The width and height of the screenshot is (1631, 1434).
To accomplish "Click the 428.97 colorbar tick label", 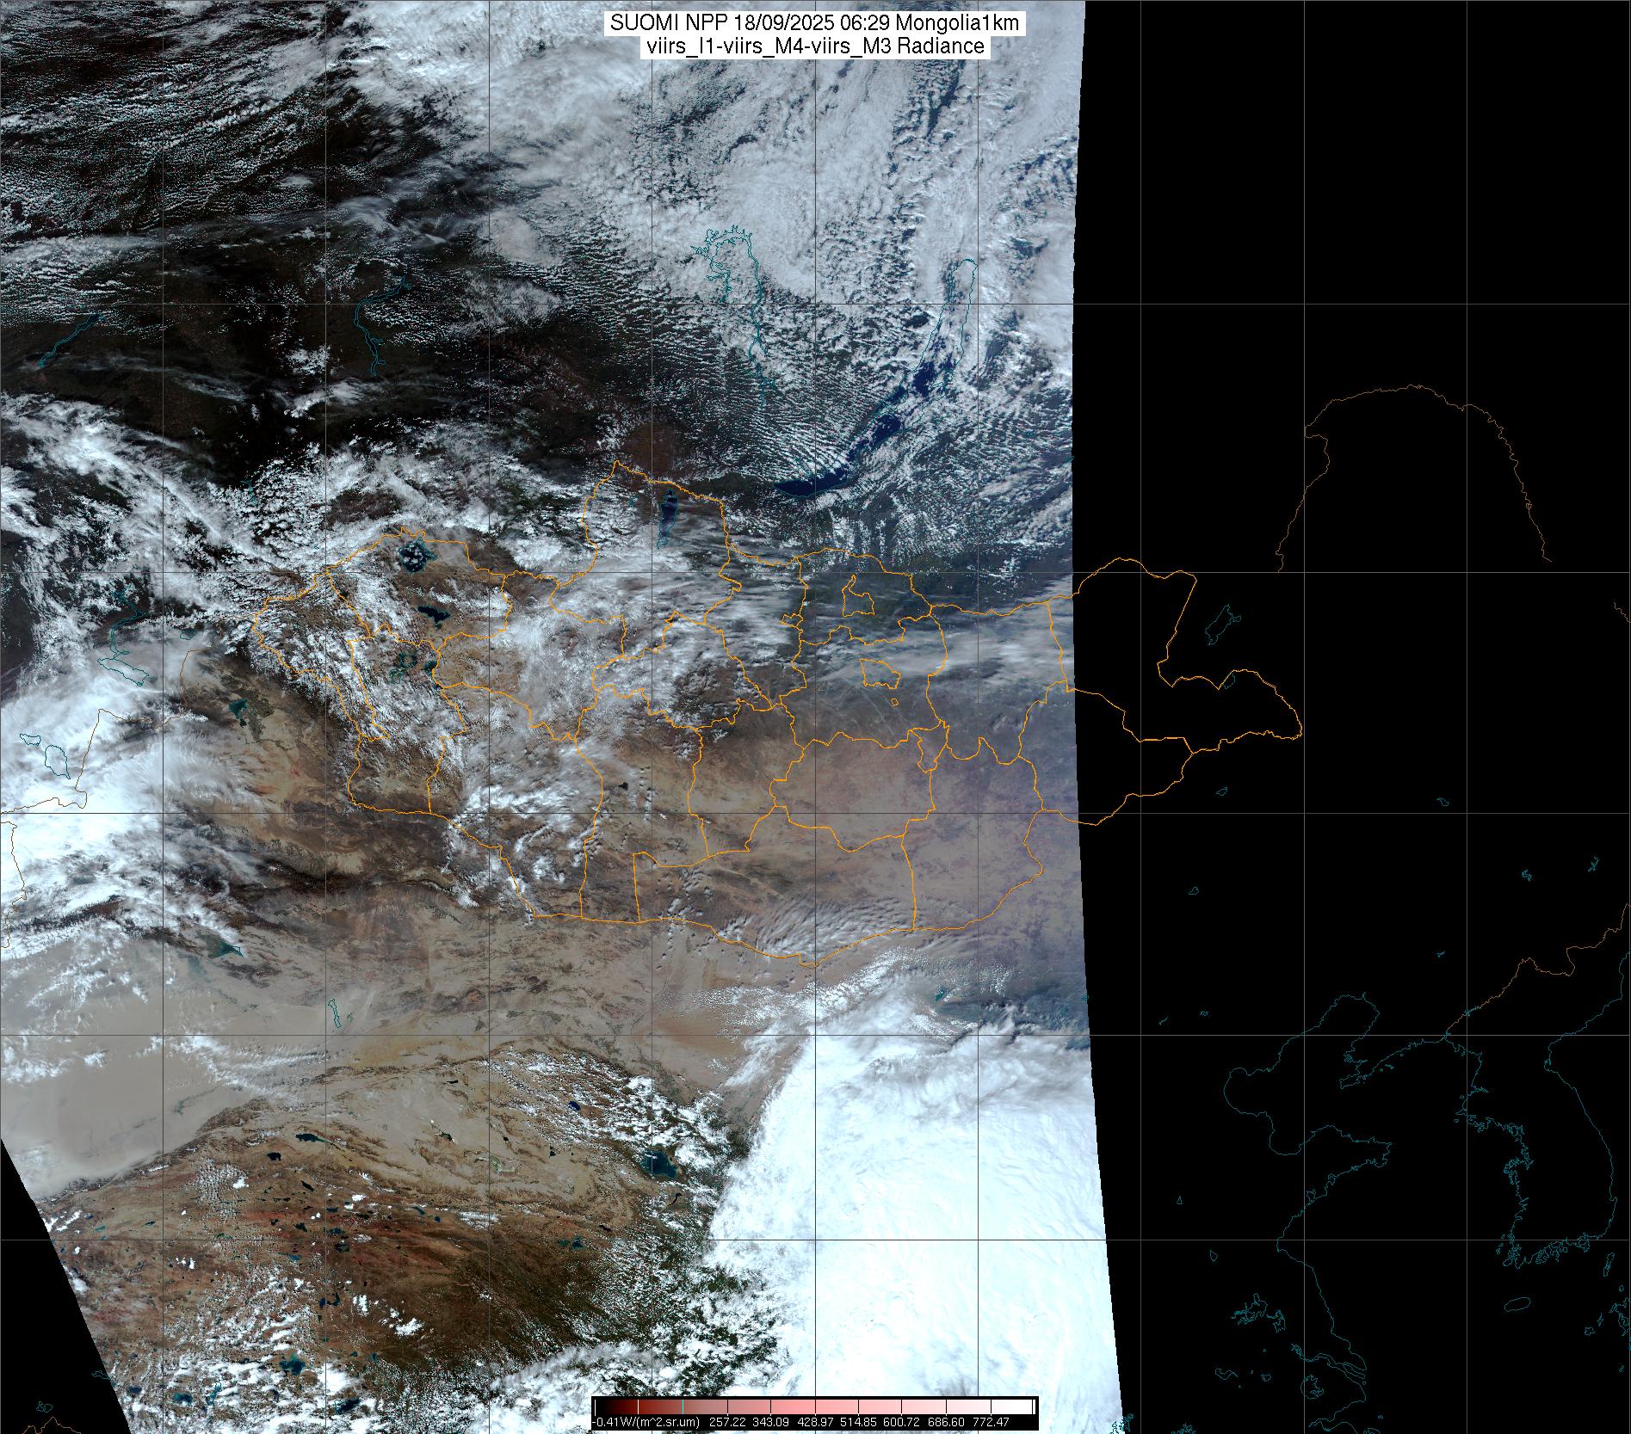I will click(813, 1424).
